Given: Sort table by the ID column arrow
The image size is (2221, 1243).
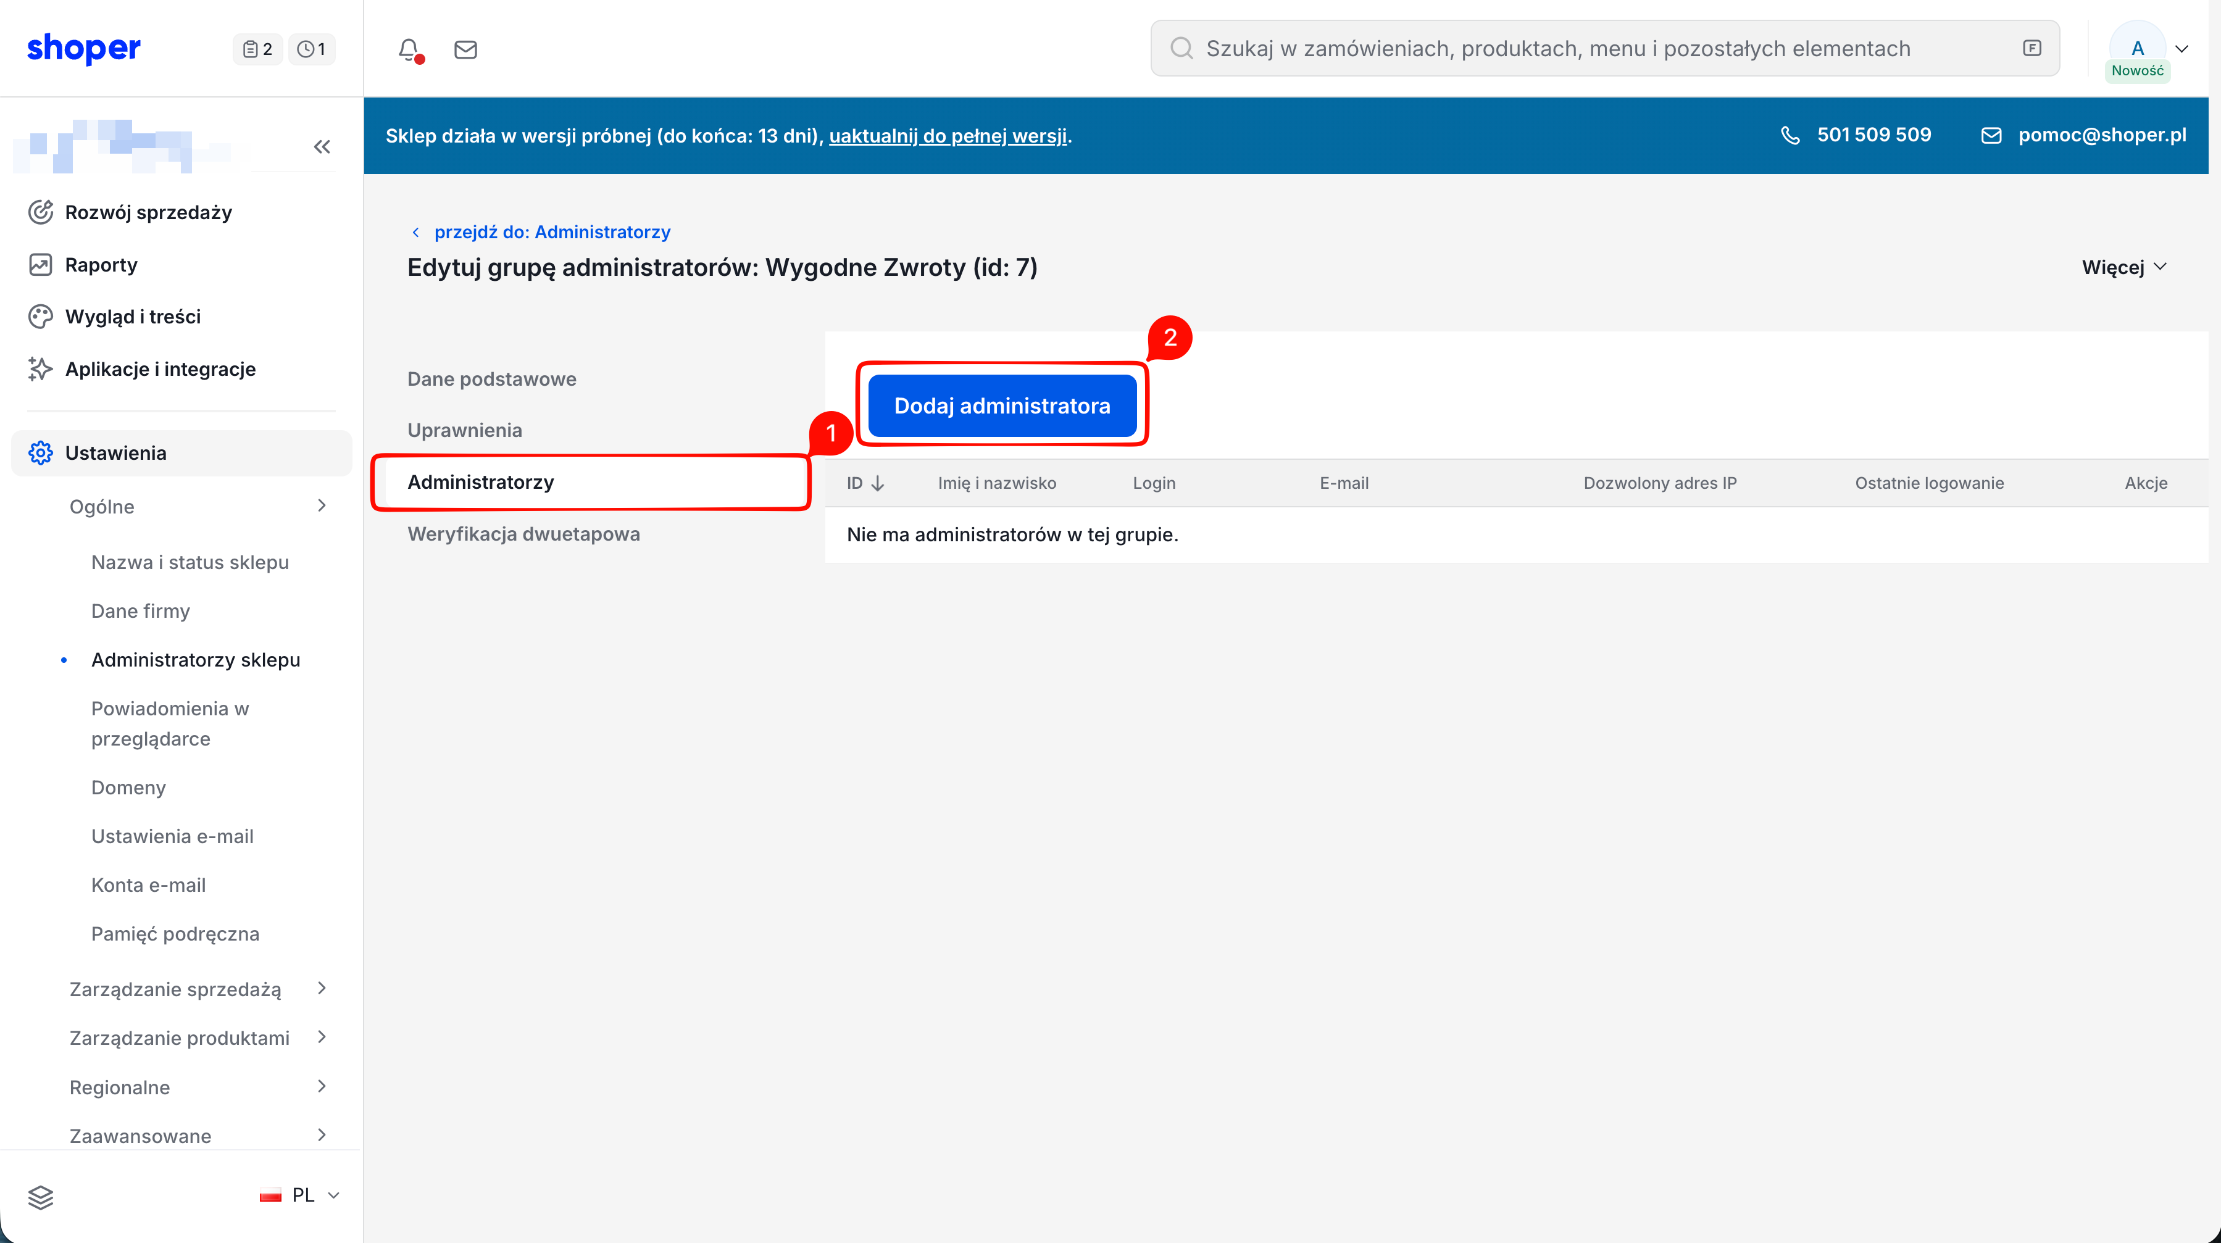Looking at the screenshot, I should pos(878,484).
